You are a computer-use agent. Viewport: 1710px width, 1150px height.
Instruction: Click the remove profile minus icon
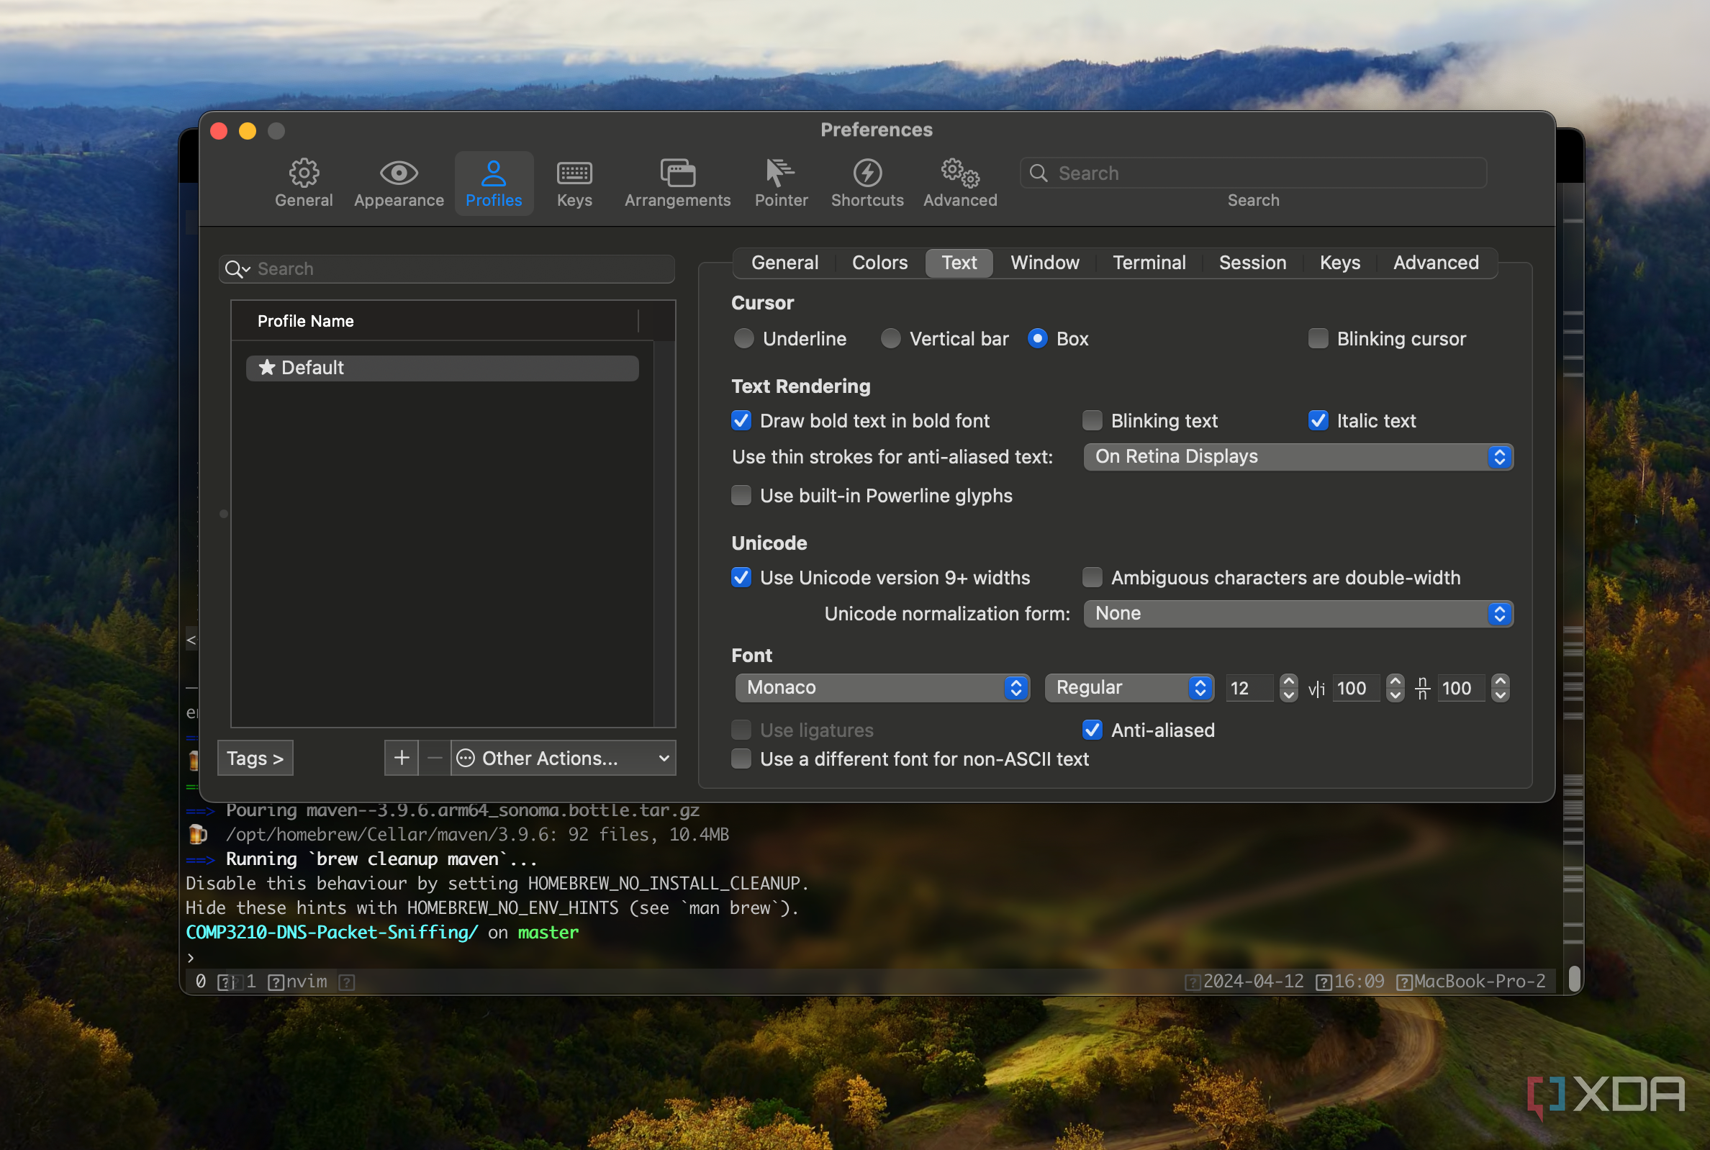pyautogui.click(x=434, y=758)
